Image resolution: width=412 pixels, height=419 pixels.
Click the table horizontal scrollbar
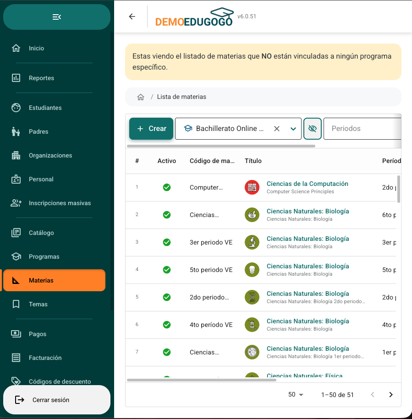click(x=202, y=380)
